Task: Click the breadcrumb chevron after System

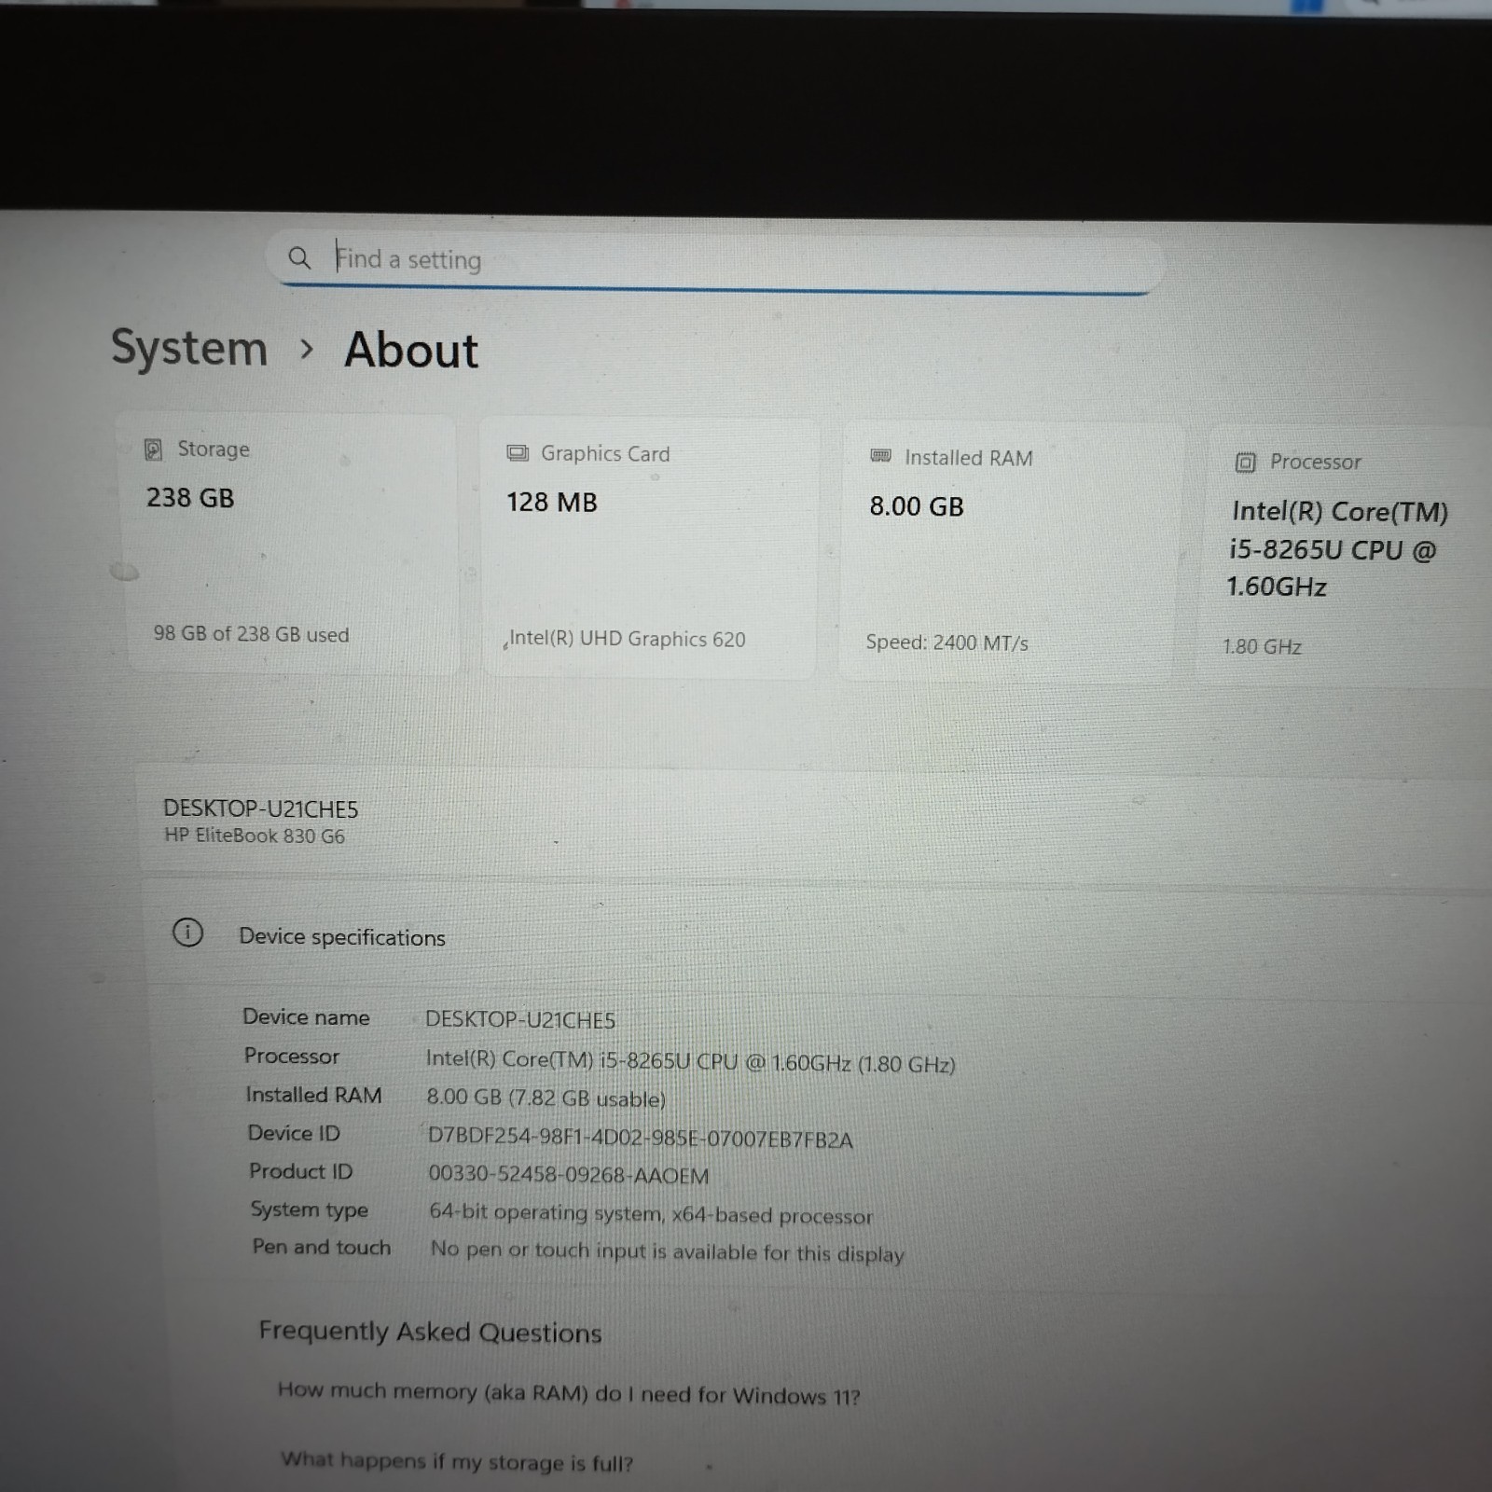Action: pos(306,350)
